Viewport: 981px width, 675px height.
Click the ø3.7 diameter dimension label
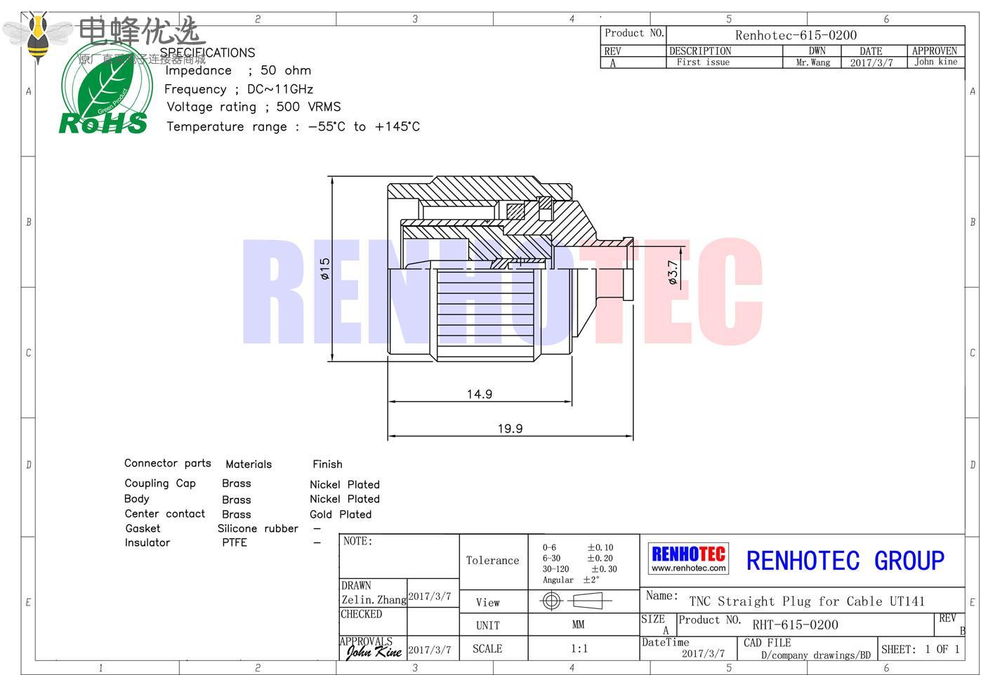673,273
